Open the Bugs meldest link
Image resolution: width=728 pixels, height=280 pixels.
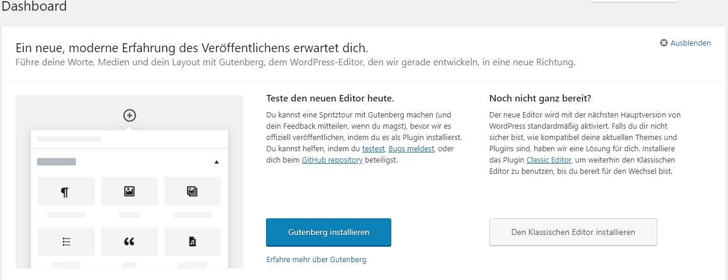411,148
